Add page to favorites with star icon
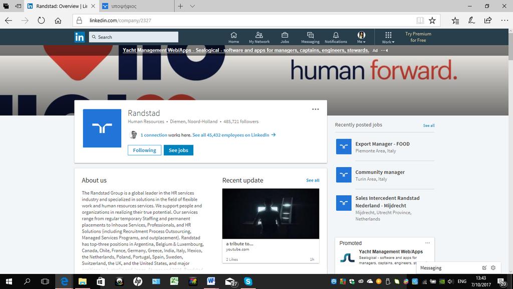The width and height of the screenshot is (513, 289). point(432,20)
